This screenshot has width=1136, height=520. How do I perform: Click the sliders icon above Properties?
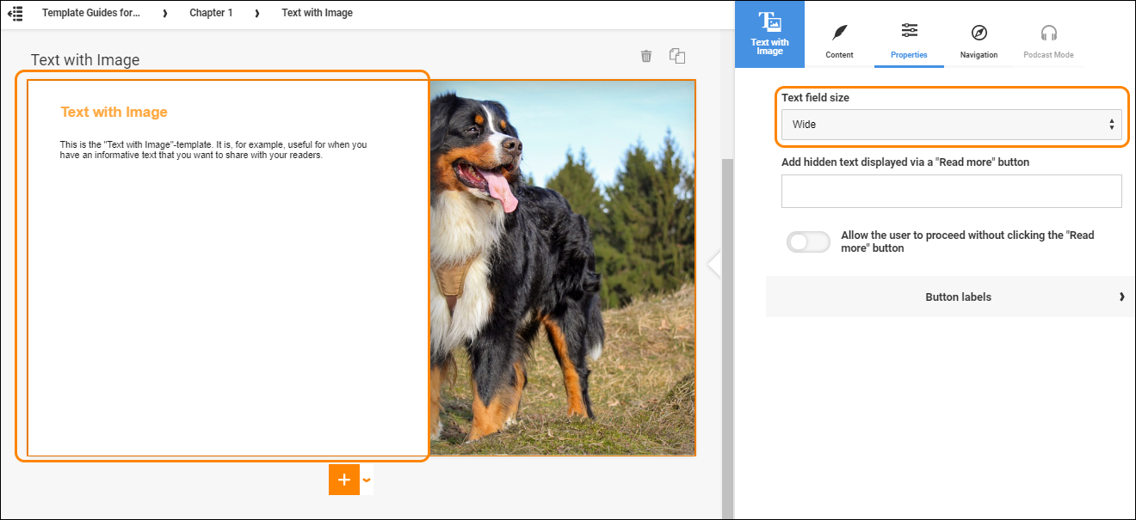pos(909,32)
